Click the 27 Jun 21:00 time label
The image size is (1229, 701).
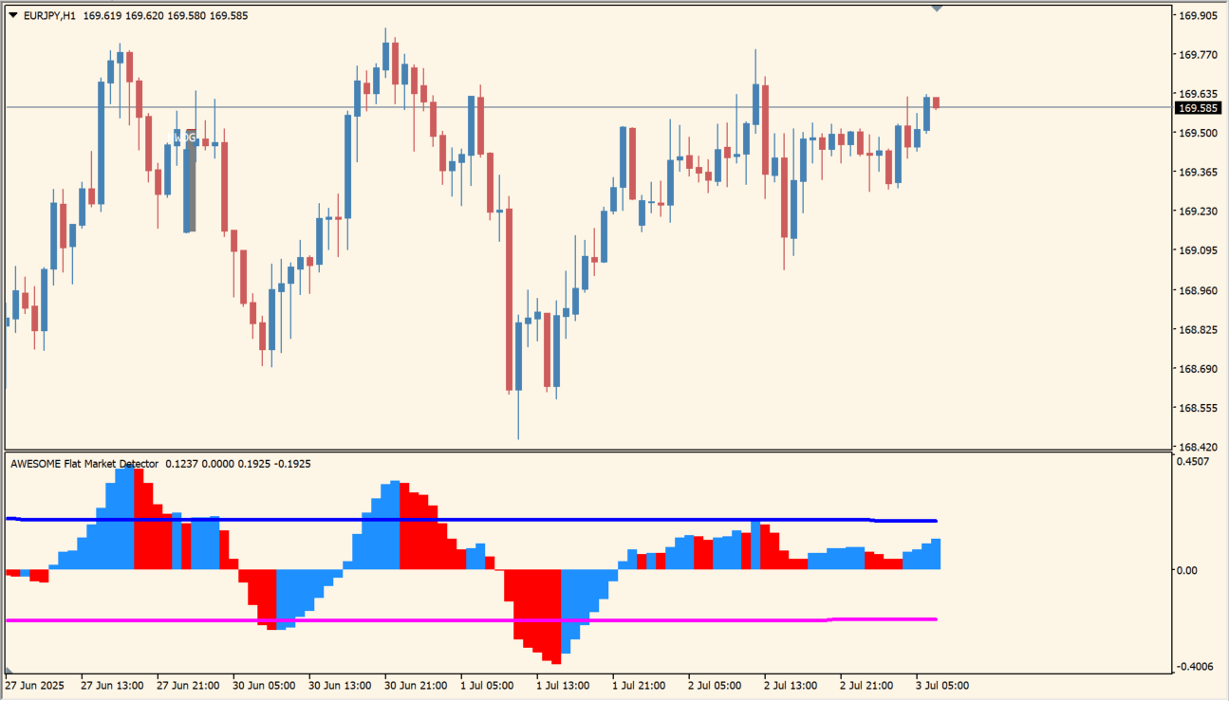click(x=189, y=685)
